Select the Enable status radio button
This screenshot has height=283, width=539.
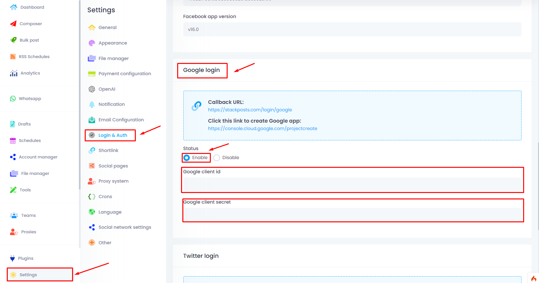click(x=187, y=158)
